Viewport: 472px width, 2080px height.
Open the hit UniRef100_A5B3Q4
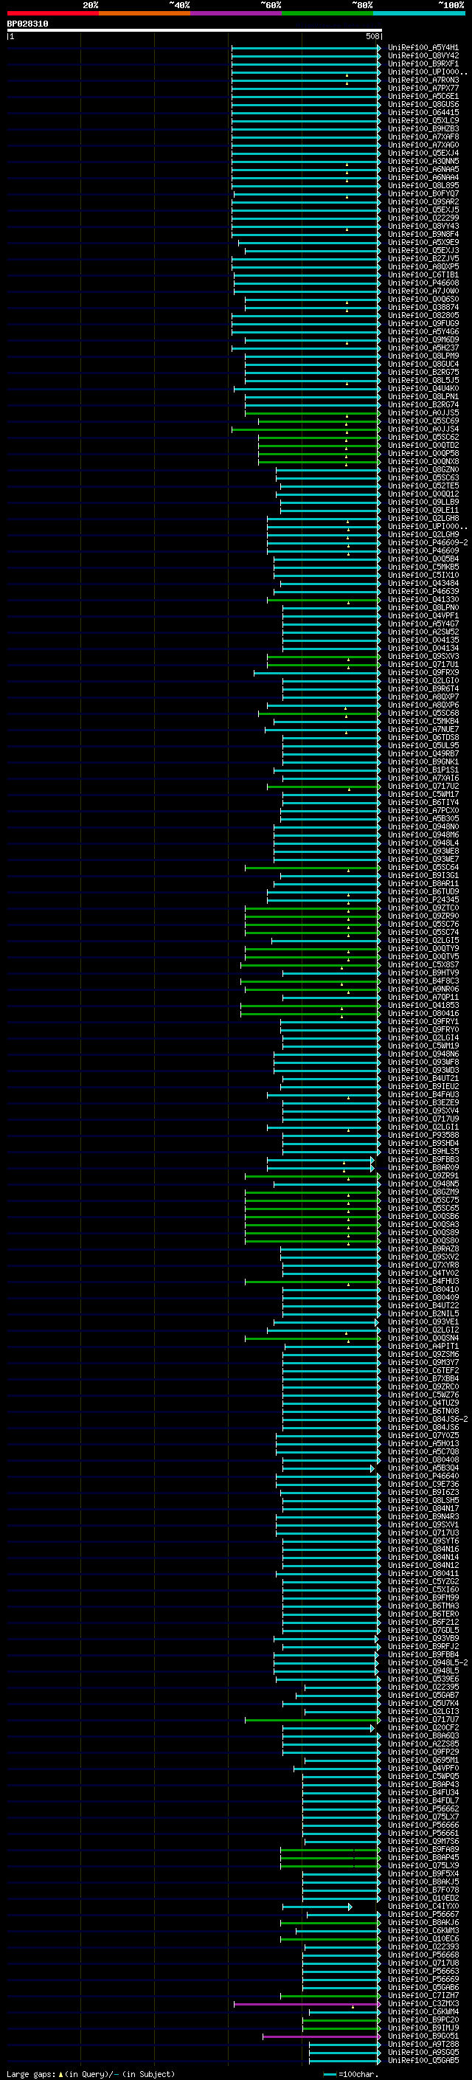click(x=423, y=1468)
